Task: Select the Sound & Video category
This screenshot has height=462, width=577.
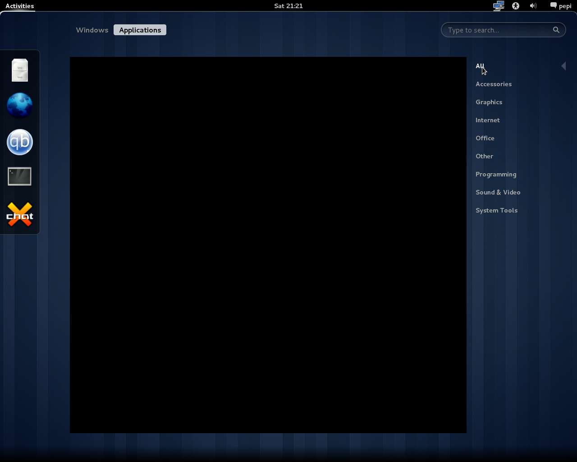Action: click(498, 192)
